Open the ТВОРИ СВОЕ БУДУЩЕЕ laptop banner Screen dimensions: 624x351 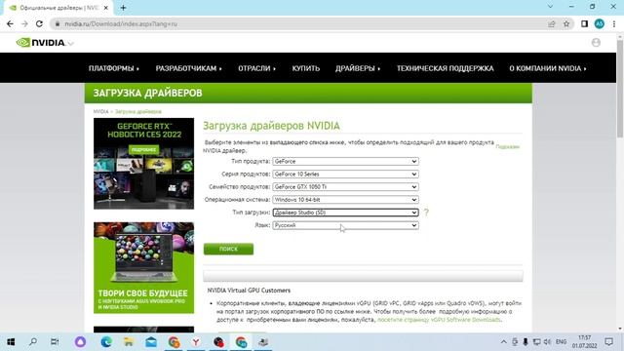pos(143,268)
